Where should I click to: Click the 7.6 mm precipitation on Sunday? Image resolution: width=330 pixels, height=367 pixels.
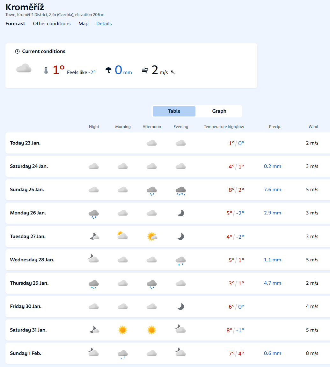[x=272, y=190]
